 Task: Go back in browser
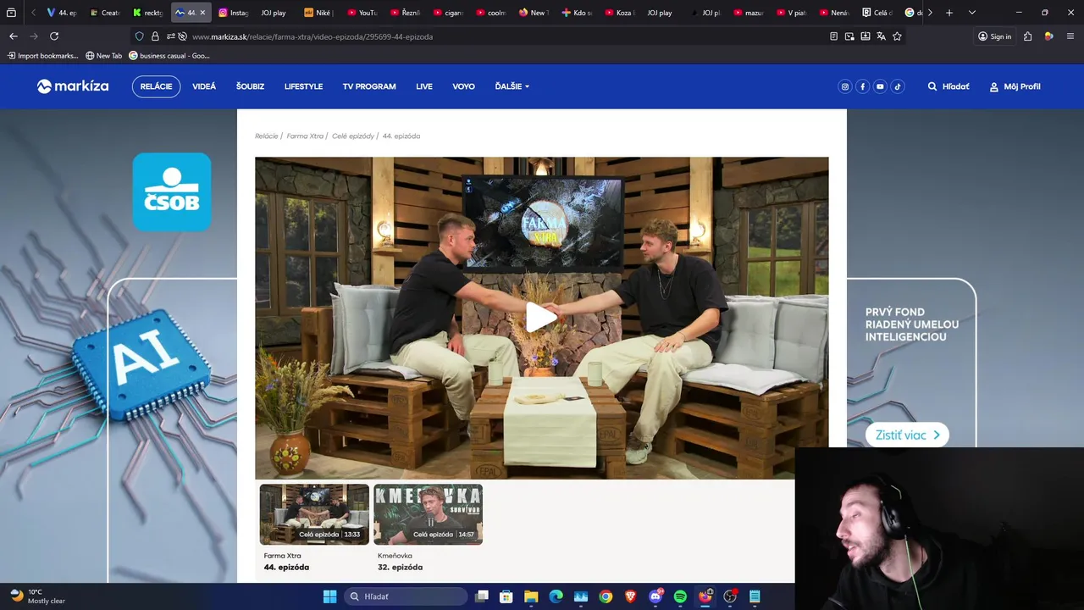pos(13,36)
